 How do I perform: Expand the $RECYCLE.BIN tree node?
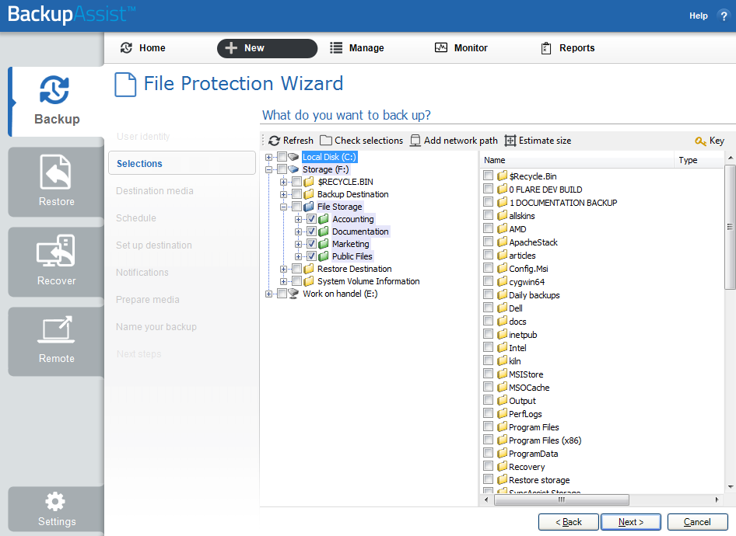283,182
